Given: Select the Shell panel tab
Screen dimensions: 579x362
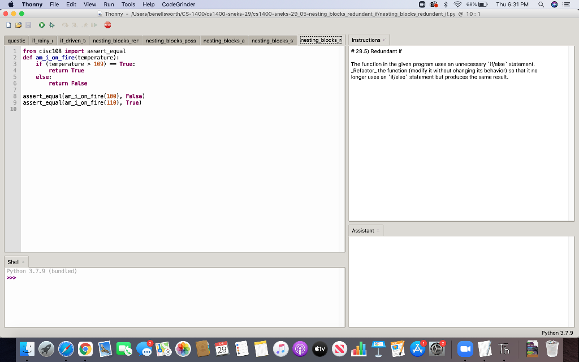Looking at the screenshot, I should pyautogui.click(x=14, y=262).
